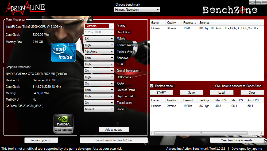Click the GPU memory value 3499,18 Mhz
Screen dimensions: 267x151
tap(41, 93)
